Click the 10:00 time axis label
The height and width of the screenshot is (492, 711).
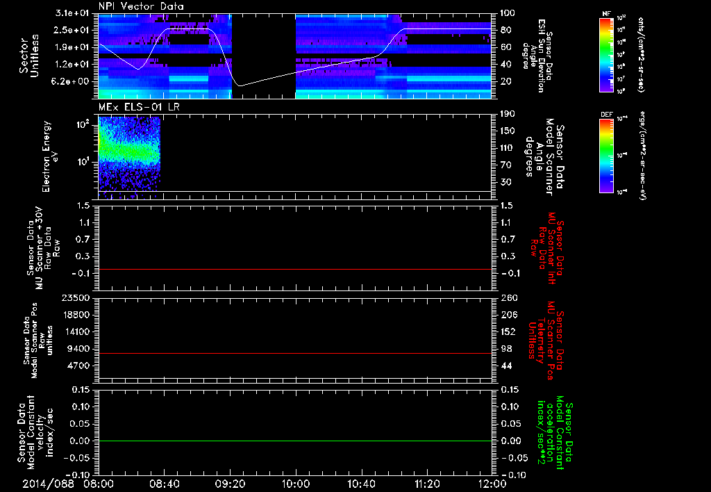[296, 484]
